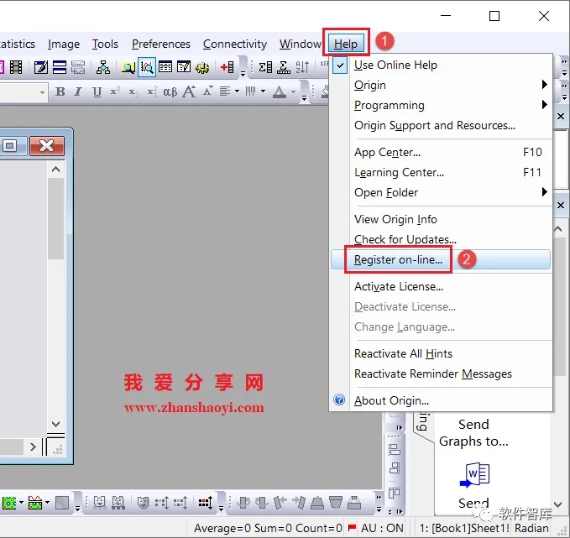Close the inner child window with red X
Image resolution: width=570 pixels, height=538 pixels.
(47, 146)
